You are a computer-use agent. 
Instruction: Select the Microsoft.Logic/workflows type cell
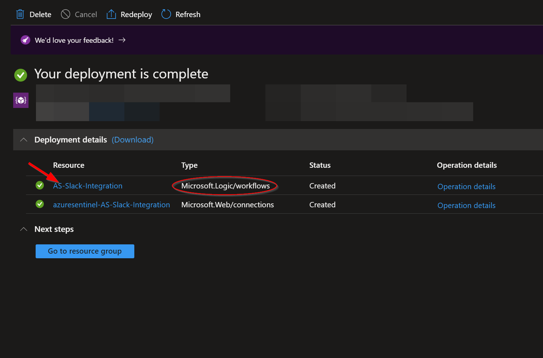(x=226, y=186)
